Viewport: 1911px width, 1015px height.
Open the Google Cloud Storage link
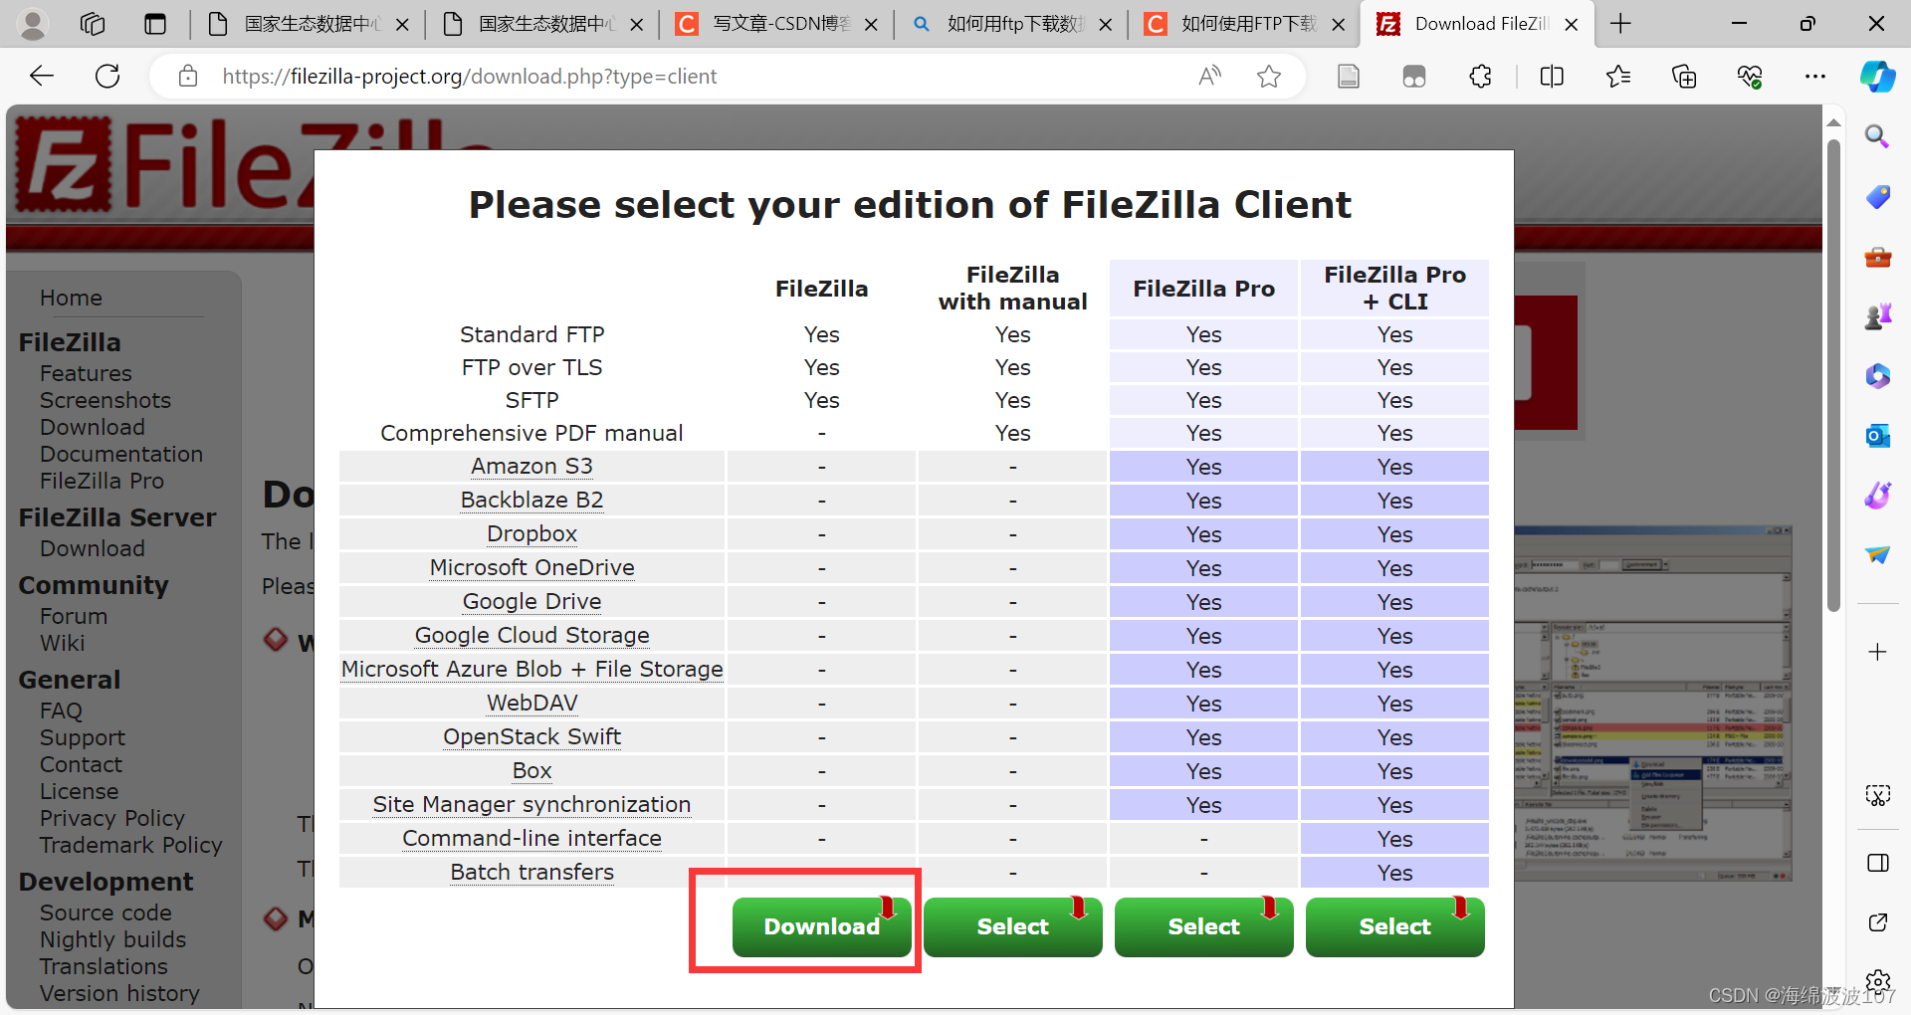pos(531,636)
